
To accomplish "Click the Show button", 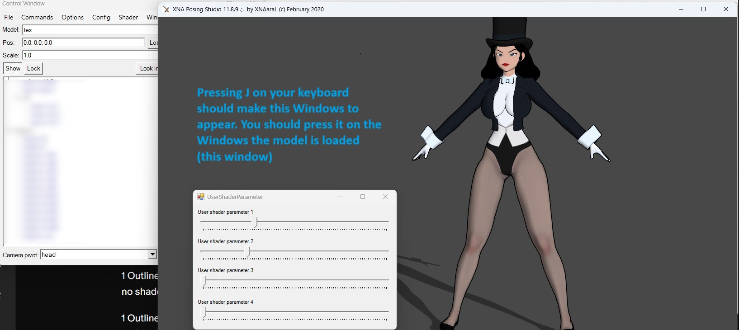I will tap(13, 68).
